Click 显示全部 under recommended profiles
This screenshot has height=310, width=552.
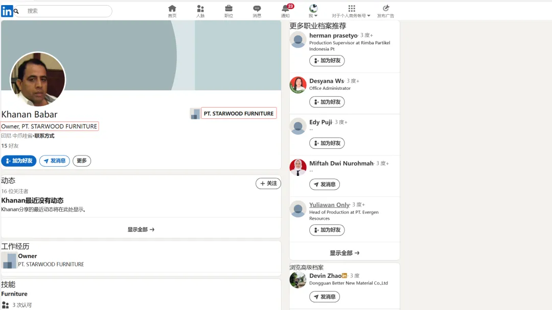[344, 252]
